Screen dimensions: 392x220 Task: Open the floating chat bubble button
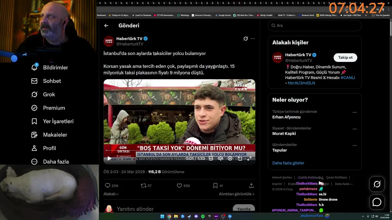click(x=377, y=202)
